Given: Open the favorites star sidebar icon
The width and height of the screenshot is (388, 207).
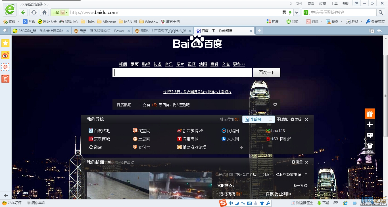Looking at the screenshot, I should [x=5, y=43].
